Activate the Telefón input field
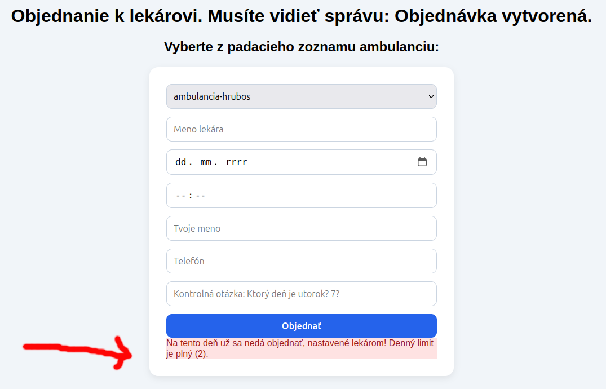The image size is (606, 389). tap(302, 261)
